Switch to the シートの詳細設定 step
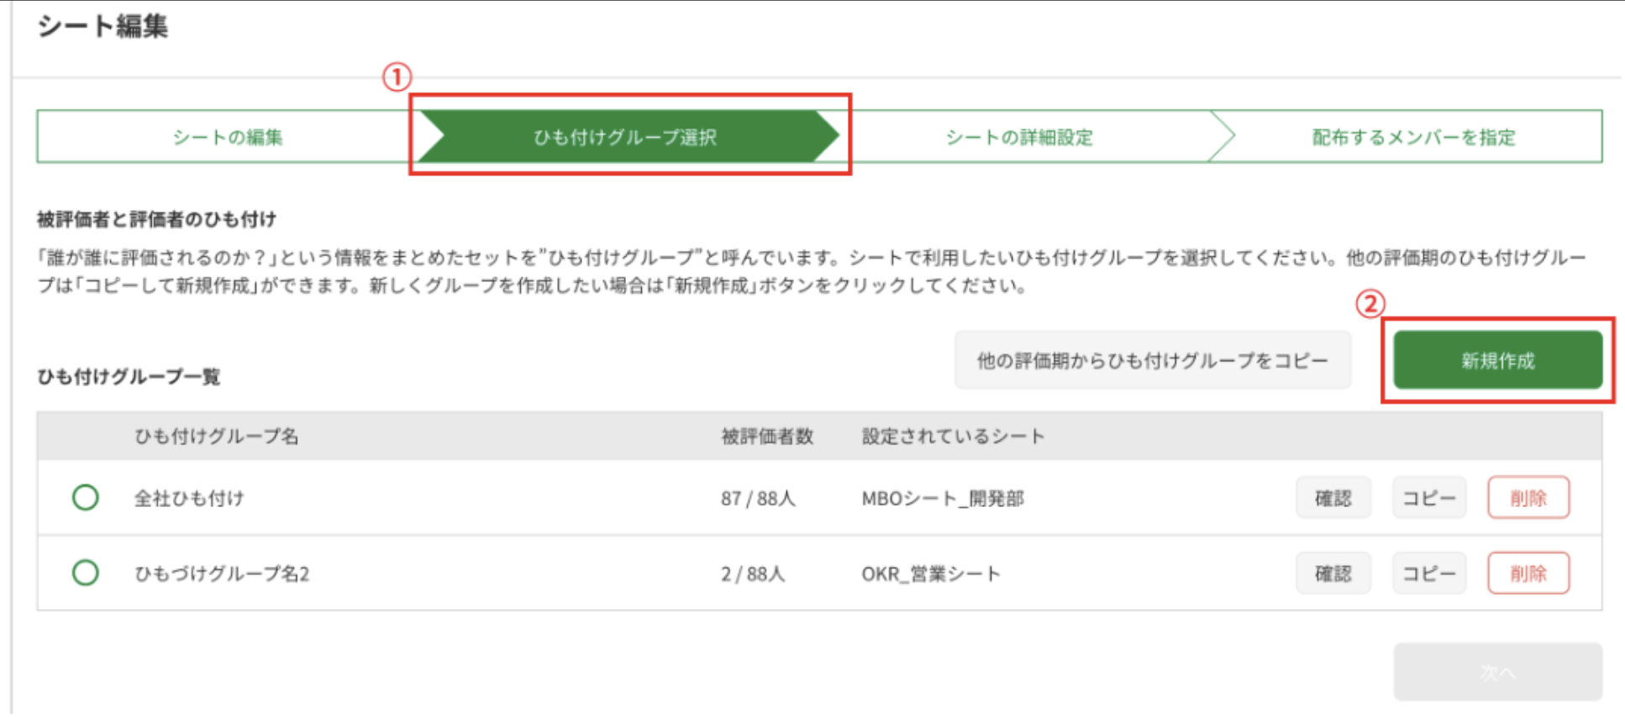 [1018, 137]
